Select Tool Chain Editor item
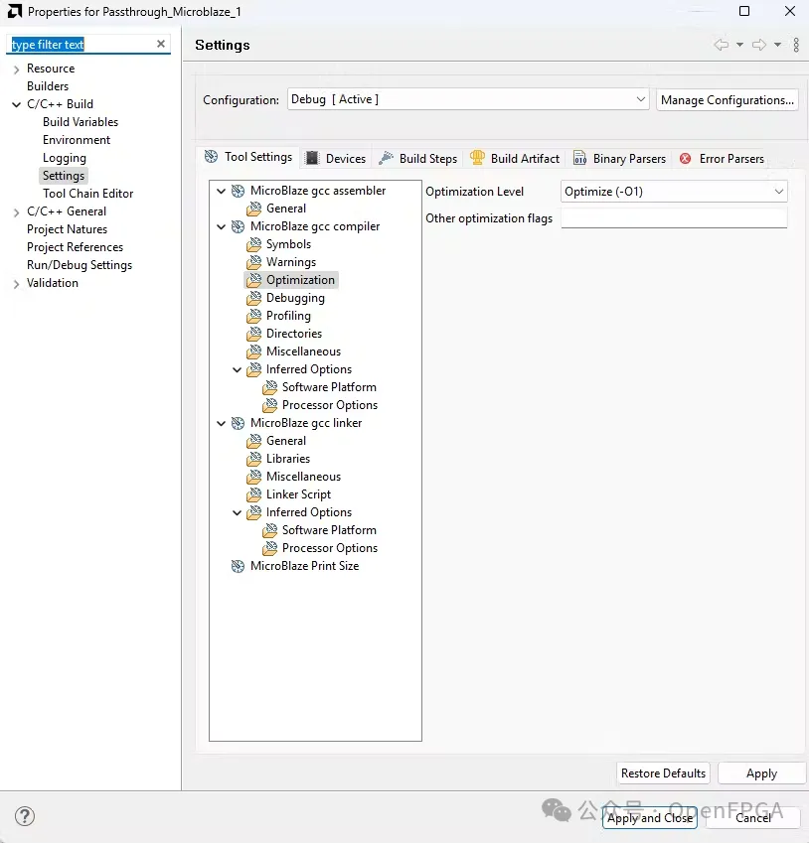 click(x=88, y=194)
